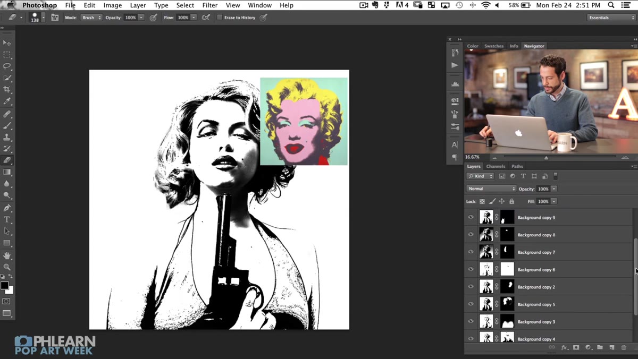The width and height of the screenshot is (638, 359).
Task: Click the Navigator zoom slider handle
Action: coord(546,158)
